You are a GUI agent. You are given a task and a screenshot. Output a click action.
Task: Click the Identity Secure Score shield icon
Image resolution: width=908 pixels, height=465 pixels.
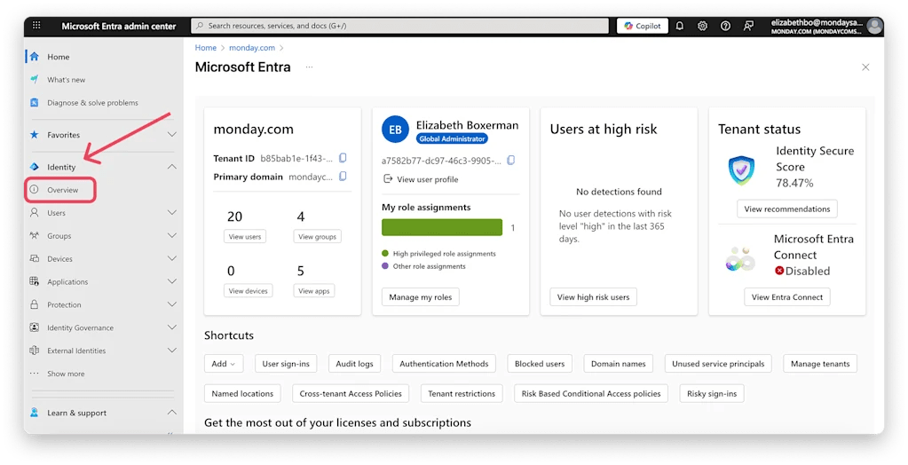pyautogui.click(x=741, y=170)
